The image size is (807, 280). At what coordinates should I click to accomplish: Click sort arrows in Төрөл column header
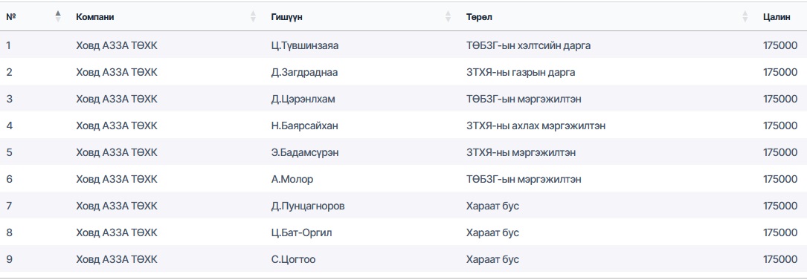[745, 16]
